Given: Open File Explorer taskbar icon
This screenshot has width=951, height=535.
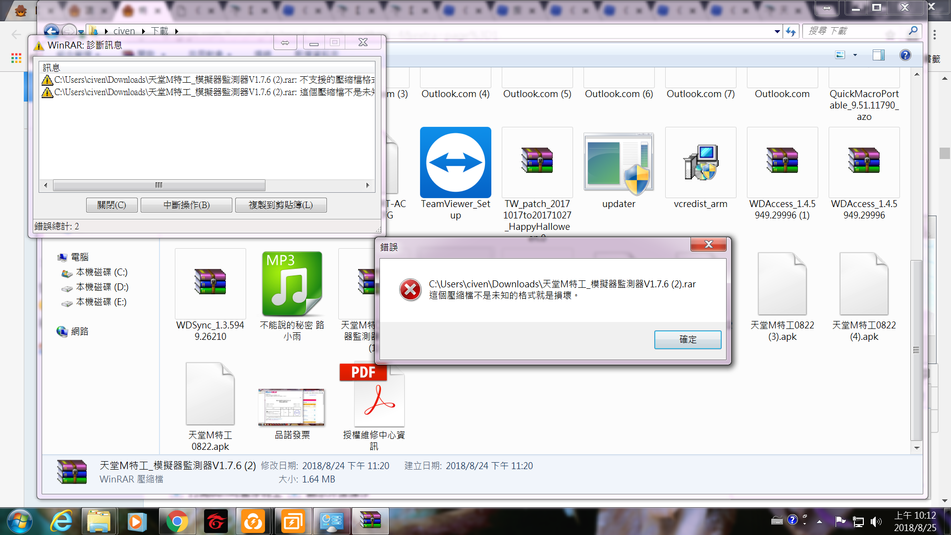Looking at the screenshot, I should (99, 522).
